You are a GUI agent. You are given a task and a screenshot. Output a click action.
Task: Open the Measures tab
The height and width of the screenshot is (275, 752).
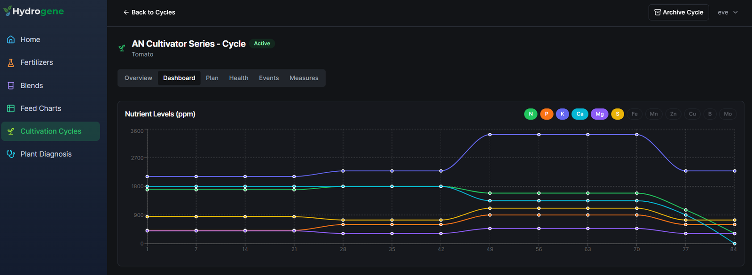coord(304,78)
